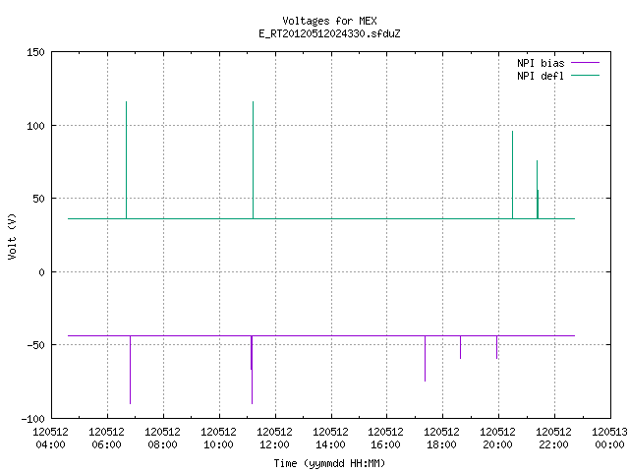Click the purple bias dip near 18:40
This screenshot has height=472, width=629.
pos(460,347)
